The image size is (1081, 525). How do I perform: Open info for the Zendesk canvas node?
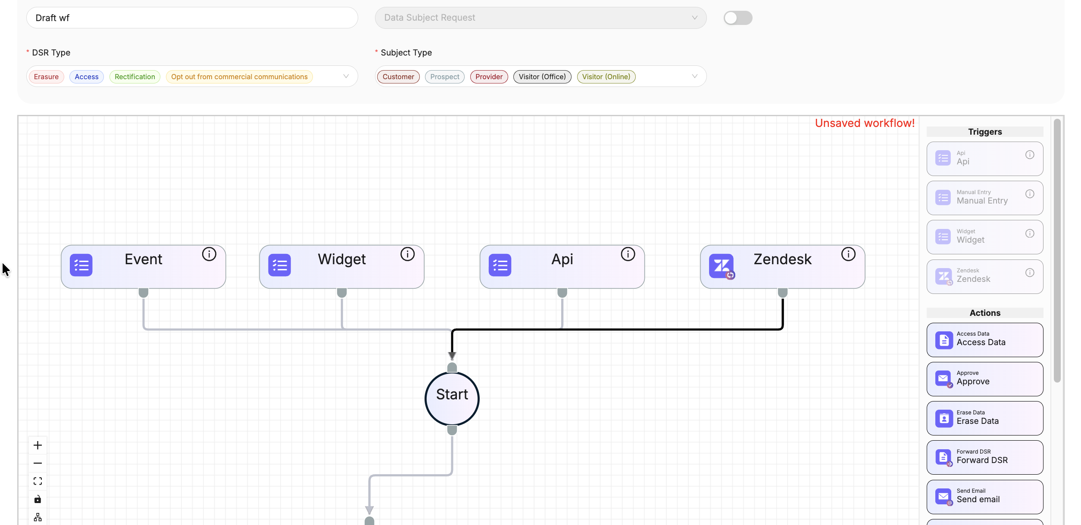848,254
